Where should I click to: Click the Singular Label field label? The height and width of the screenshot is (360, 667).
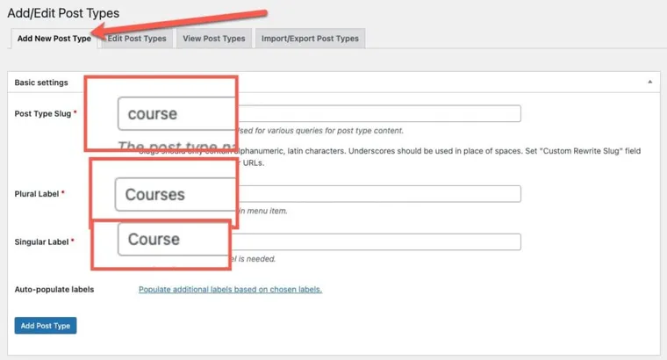[41, 241]
